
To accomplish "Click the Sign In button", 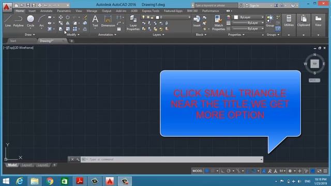I will click(x=254, y=6).
